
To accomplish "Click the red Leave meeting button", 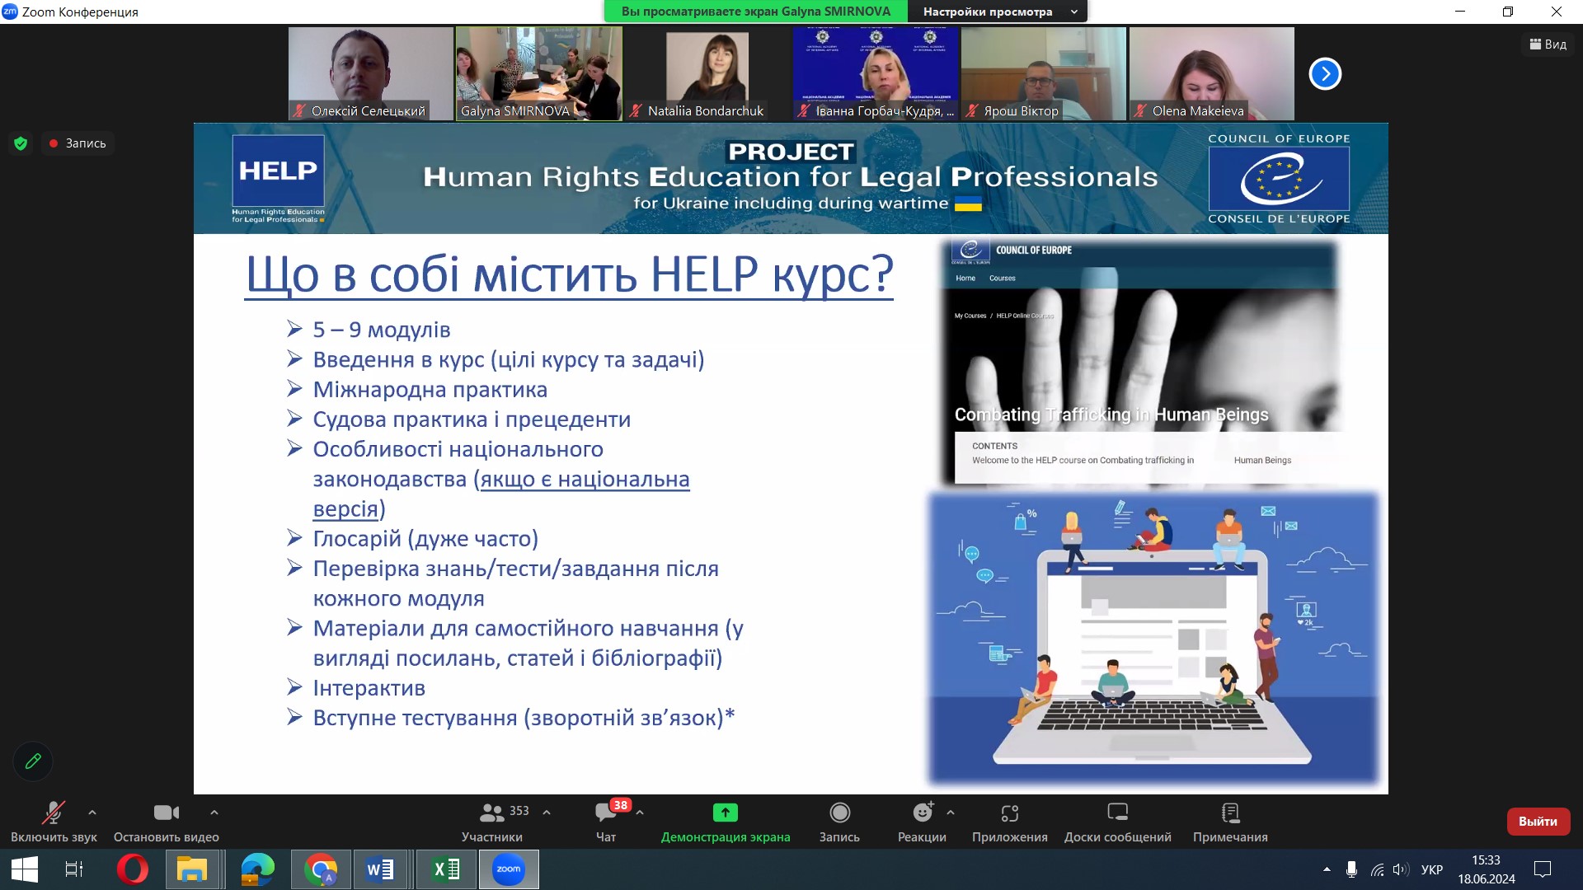I will [1538, 822].
